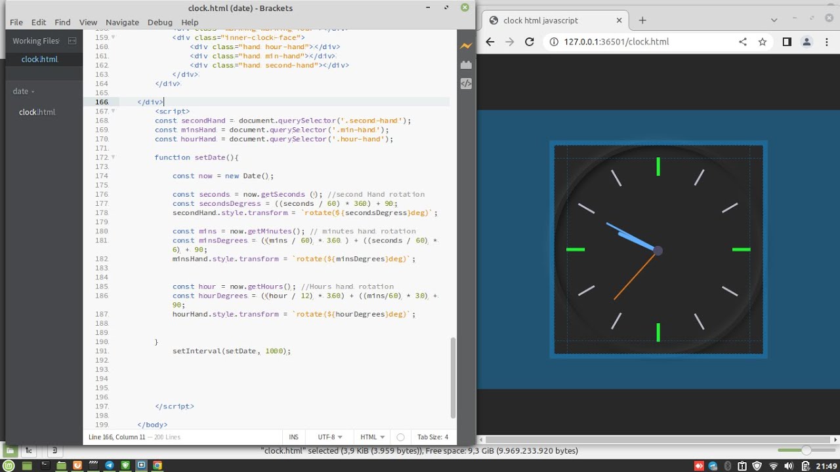
Task: Open the Help menu in Brackets
Action: [190, 22]
